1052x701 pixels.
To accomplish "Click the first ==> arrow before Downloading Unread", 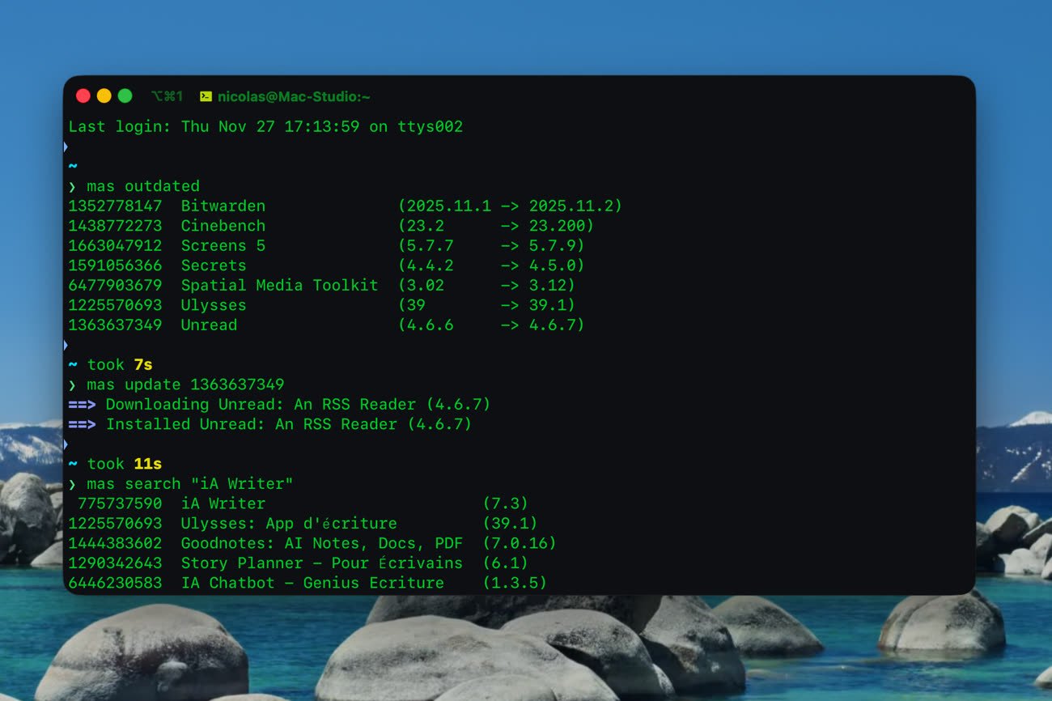I will [x=82, y=404].
